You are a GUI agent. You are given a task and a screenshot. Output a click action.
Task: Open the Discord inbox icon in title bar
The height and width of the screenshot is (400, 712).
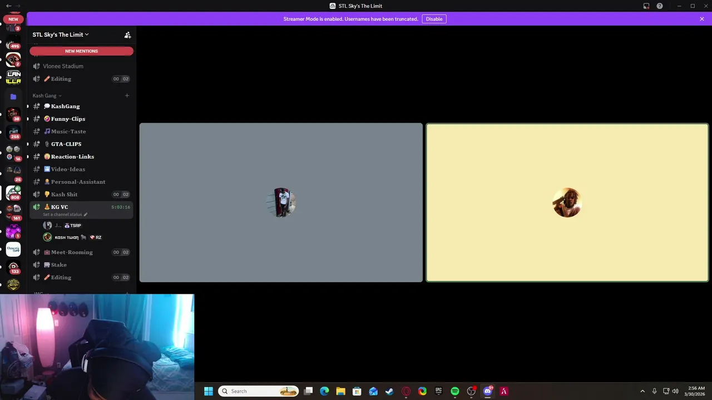point(646,6)
